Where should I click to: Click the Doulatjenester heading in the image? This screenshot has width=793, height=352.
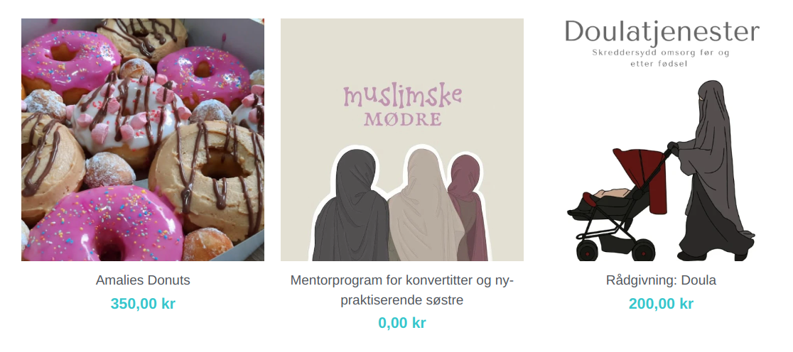(x=662, y=32)
